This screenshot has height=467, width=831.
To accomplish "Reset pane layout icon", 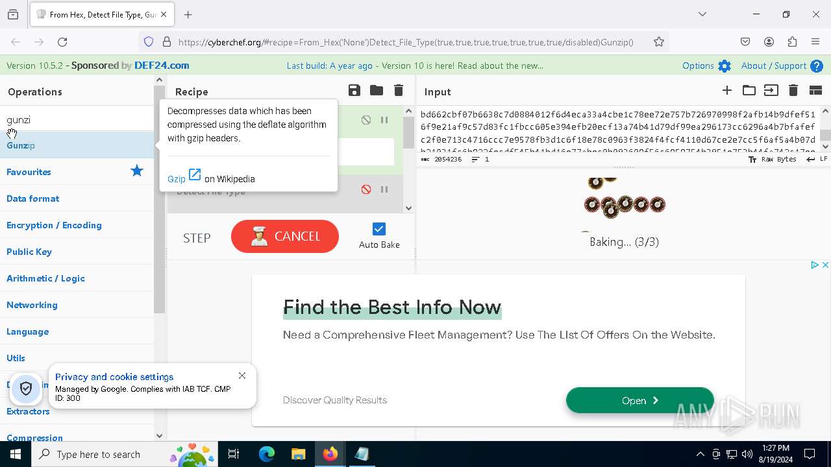I will coord(816,91).
